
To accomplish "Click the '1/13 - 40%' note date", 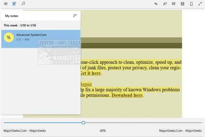I will 23,40.
